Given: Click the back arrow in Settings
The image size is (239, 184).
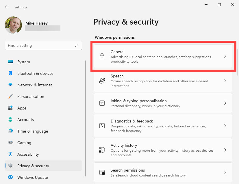Looking at the screenshot, I should point(7,7).
